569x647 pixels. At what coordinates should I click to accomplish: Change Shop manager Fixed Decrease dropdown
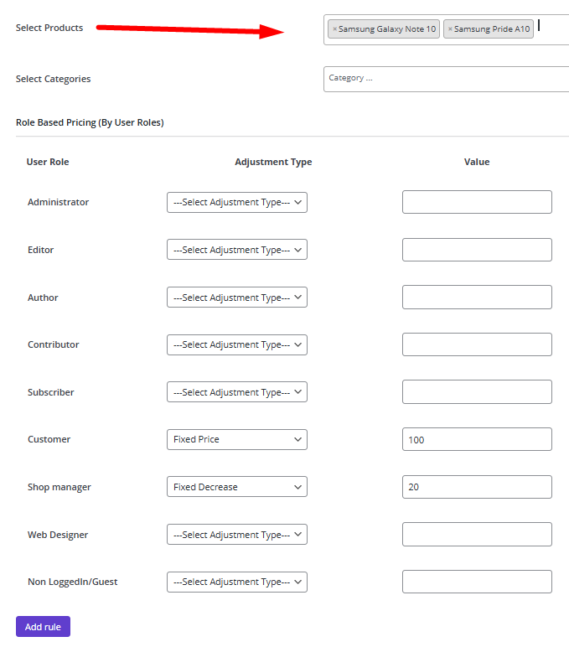[x=237, y=487]
